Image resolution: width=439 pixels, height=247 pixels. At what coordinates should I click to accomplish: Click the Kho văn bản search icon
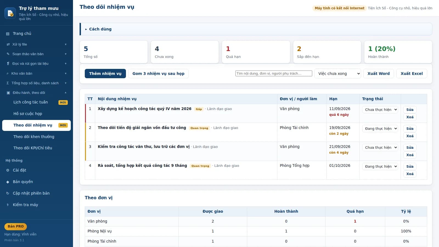8,74
